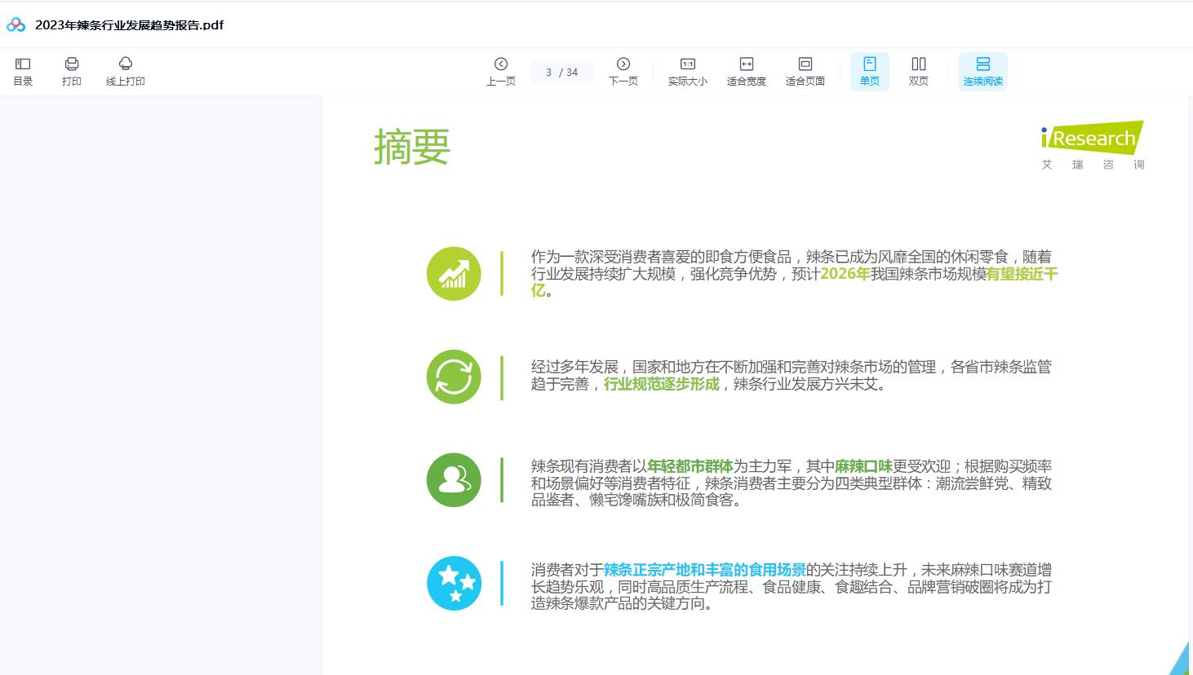Select the 适合宽度 fit-width icon
This screenshot has width=1193, height=675.
tap(746, 71)
